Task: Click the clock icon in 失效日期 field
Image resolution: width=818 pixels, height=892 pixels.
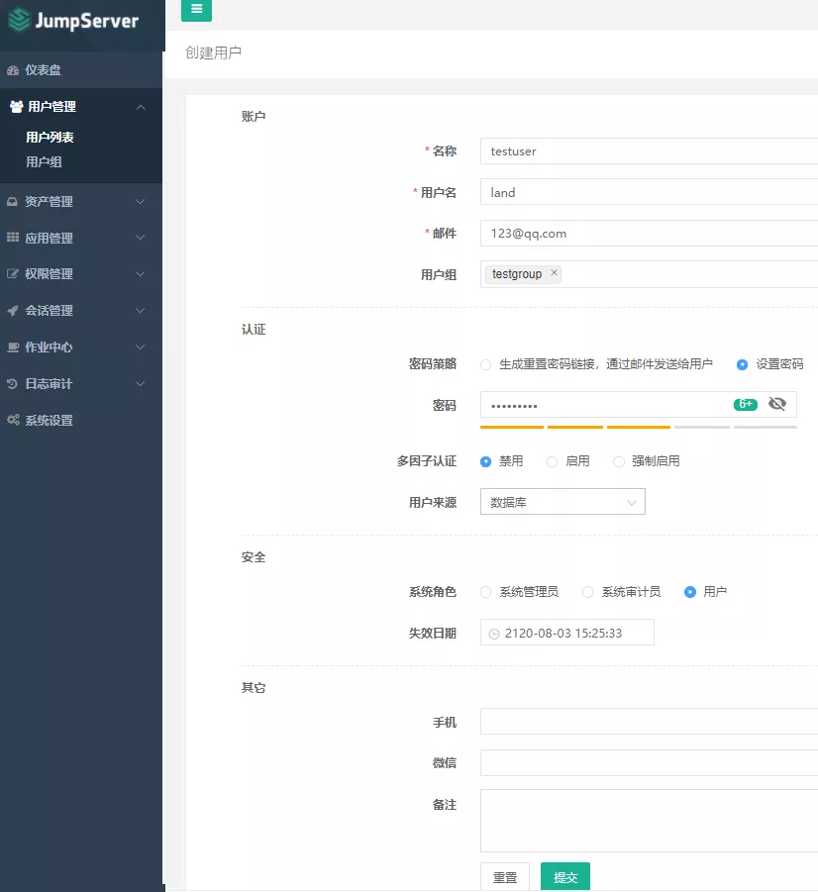Action: [x=494, y=634]
